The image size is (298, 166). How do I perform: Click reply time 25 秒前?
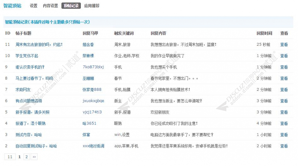(x=263, y=44)
